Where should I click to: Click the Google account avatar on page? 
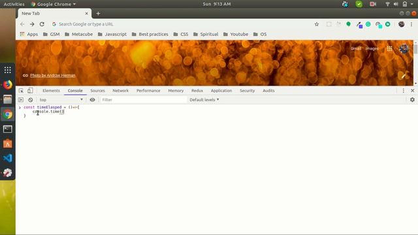[x=404, y=48]
